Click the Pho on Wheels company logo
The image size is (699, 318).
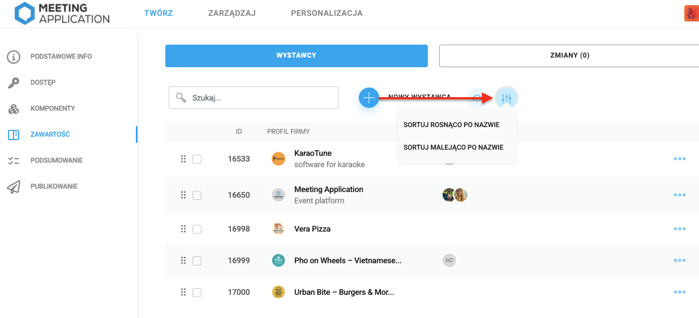click(x=278, y=260)
